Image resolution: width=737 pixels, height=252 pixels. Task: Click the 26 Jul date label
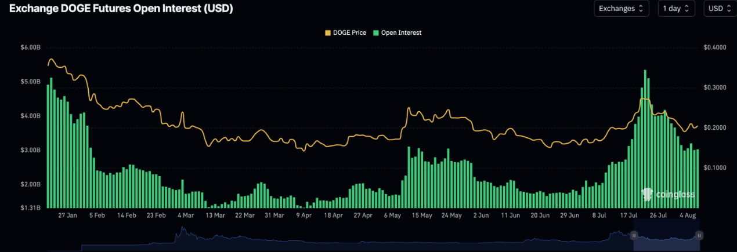click(x=659, y=215)
